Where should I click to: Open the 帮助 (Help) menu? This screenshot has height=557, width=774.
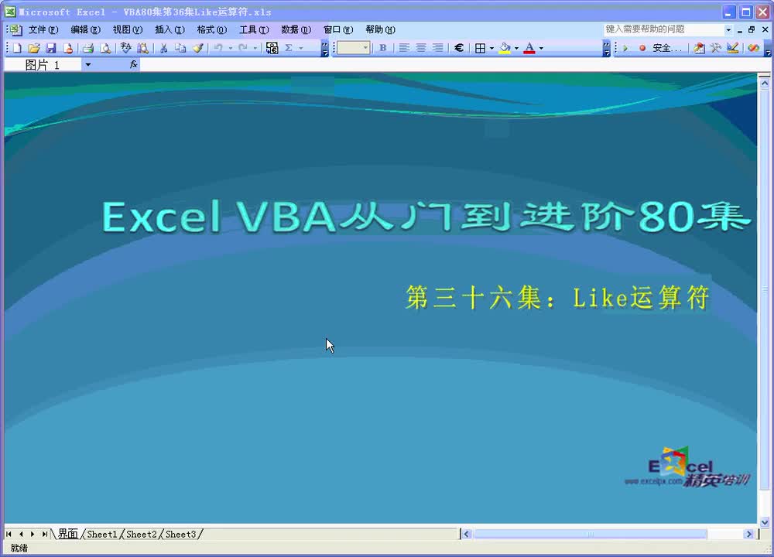coord(380,29)
